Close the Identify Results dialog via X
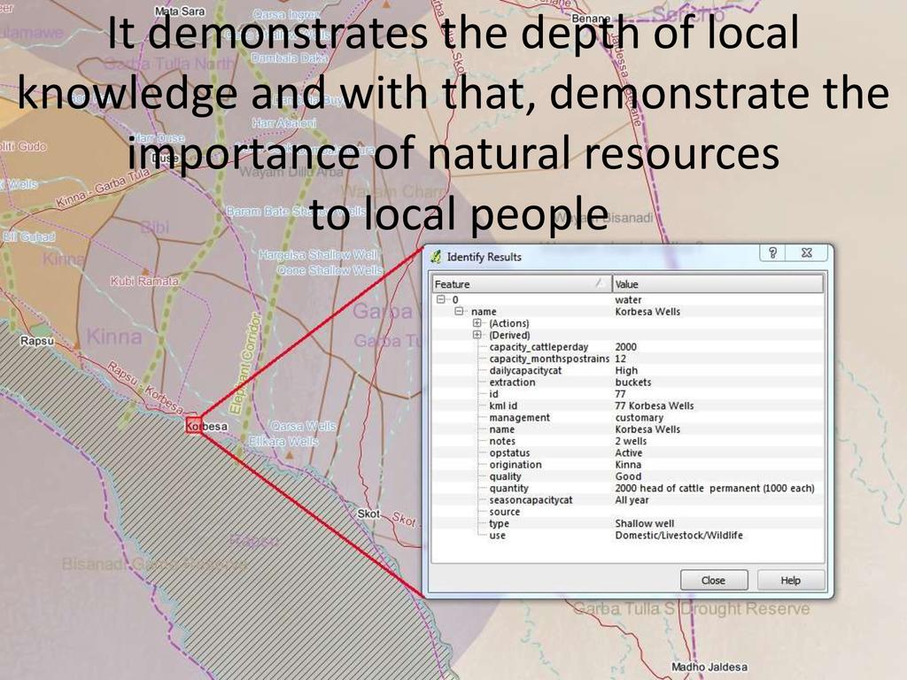The image size is (907, 680). pyautogui.click(x=807, y=253)
